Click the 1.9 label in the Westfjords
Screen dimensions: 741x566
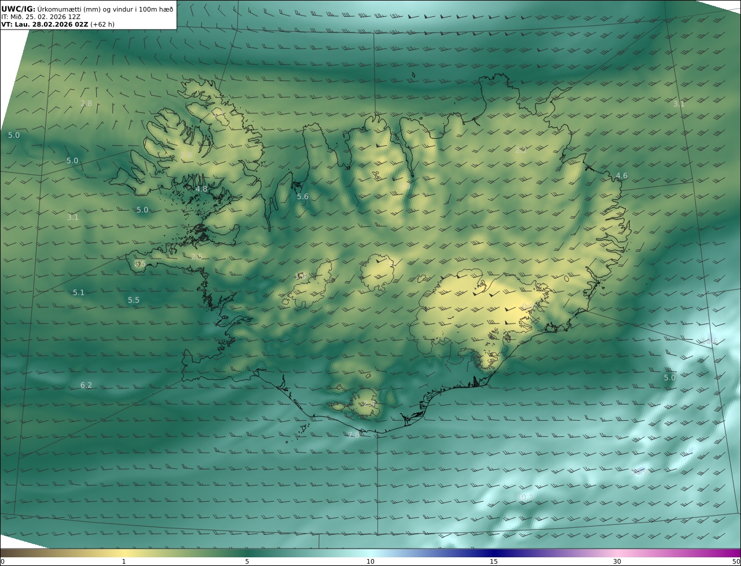pos(186,155)
